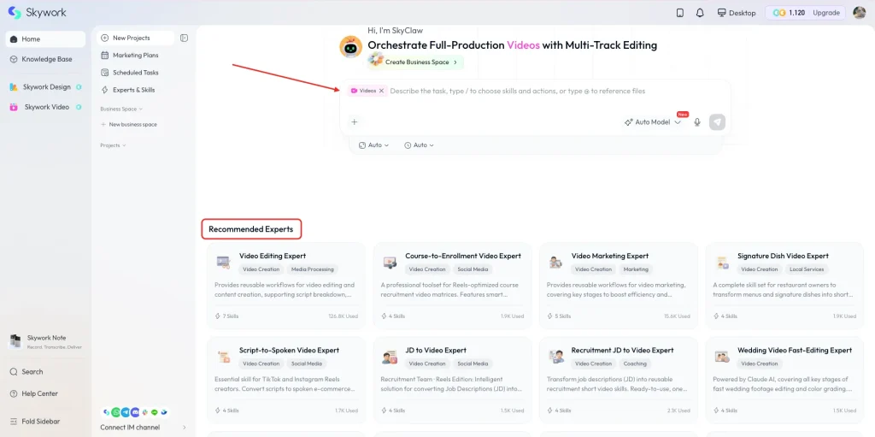Click the send arrow button

pos(717,121)
